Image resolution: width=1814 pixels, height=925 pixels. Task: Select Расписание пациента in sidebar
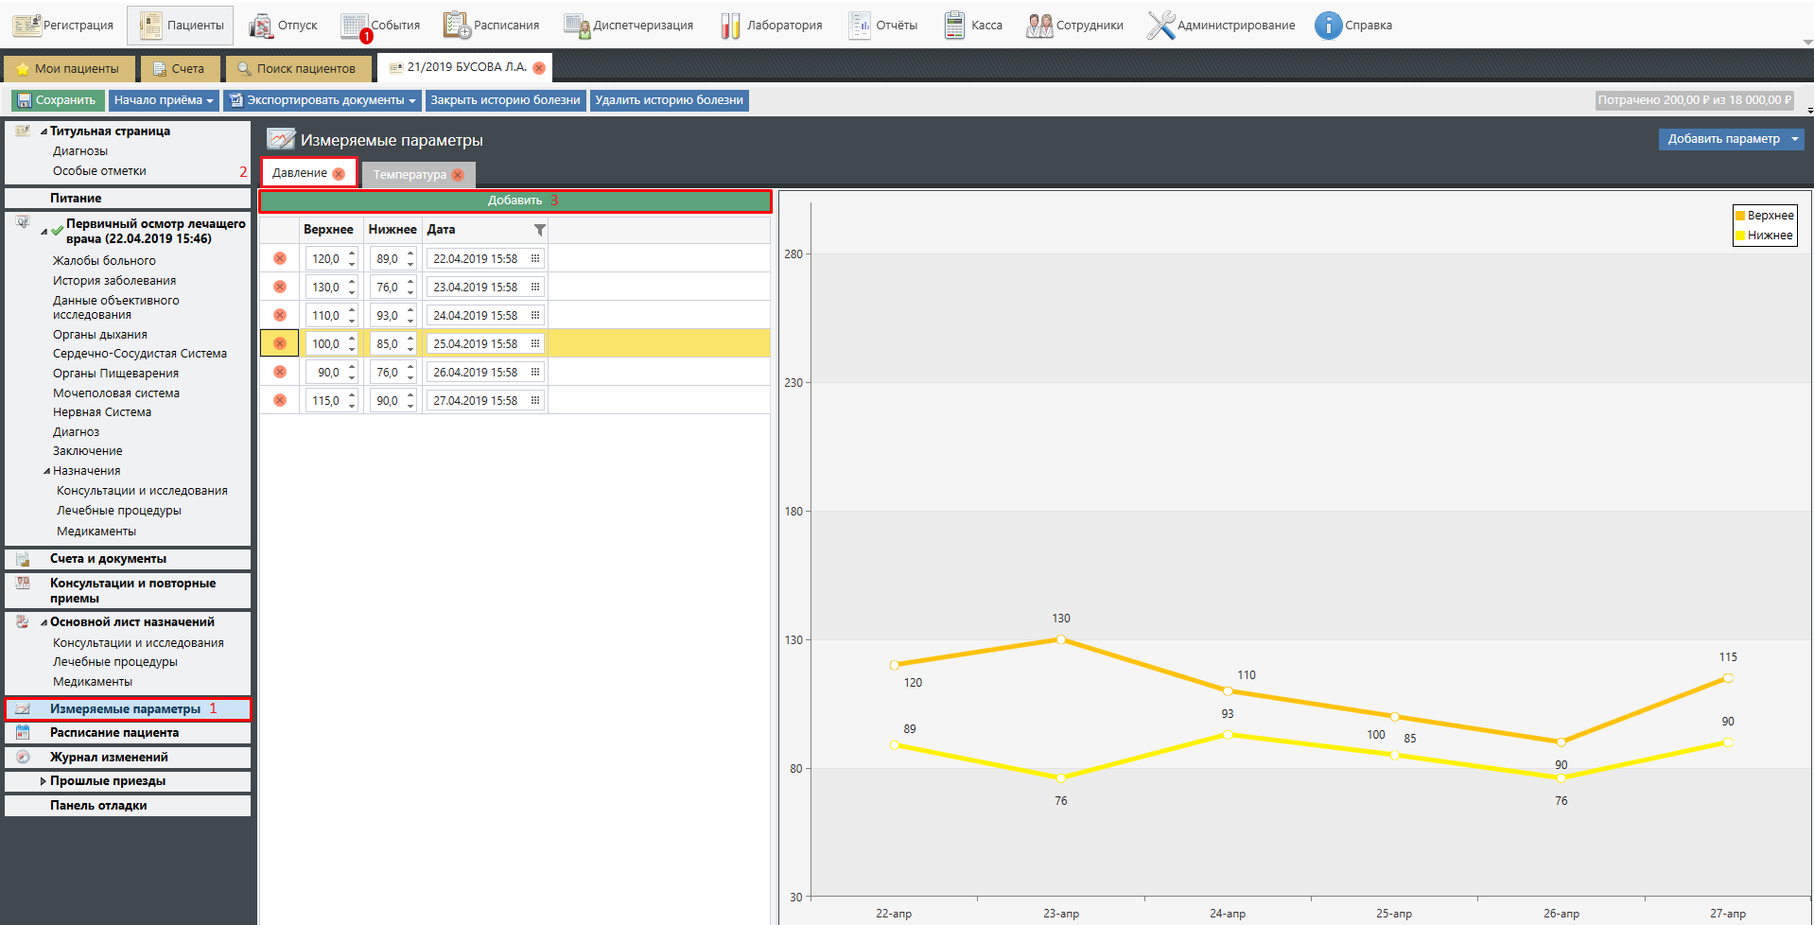point(113,733)
